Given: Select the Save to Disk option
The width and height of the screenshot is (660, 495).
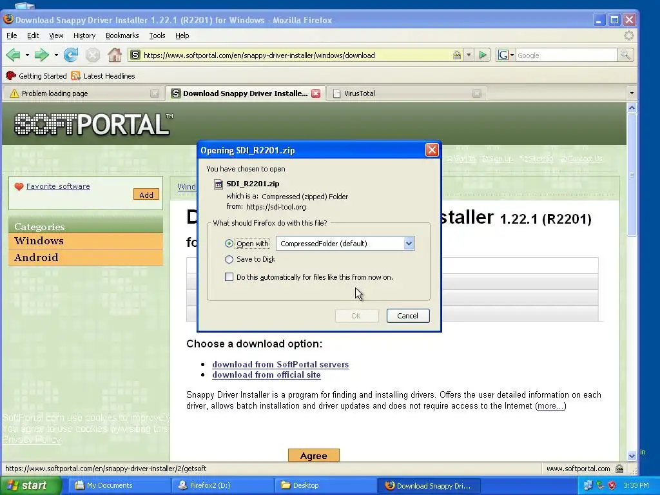Looking at the screenshot, I should click(x=229, y=259).
